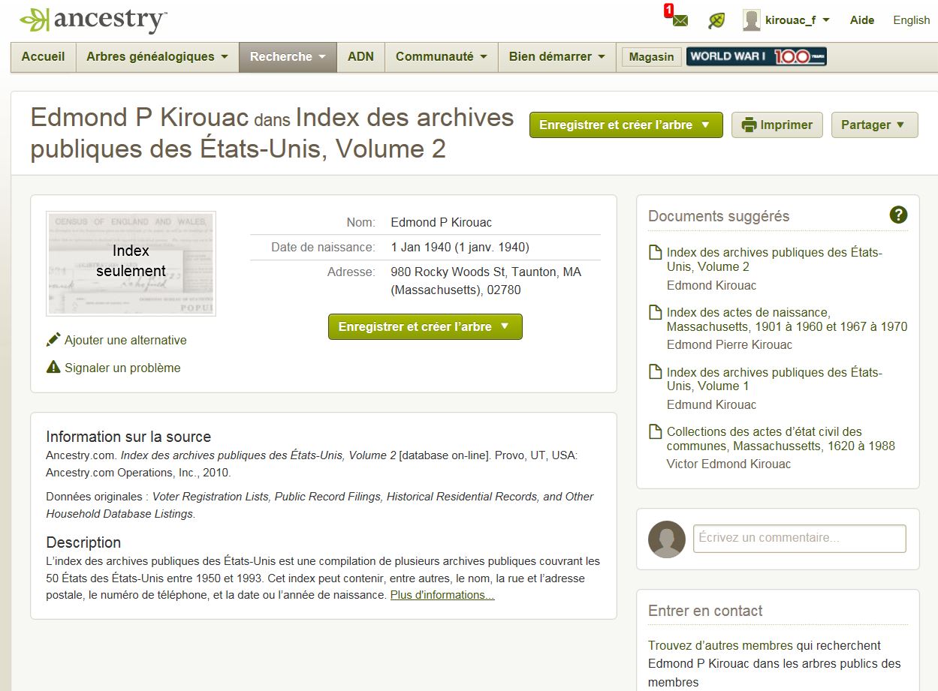Click the leaf hints icon
The height and width of the screenshot is (691, 938).
pos(716,20)
